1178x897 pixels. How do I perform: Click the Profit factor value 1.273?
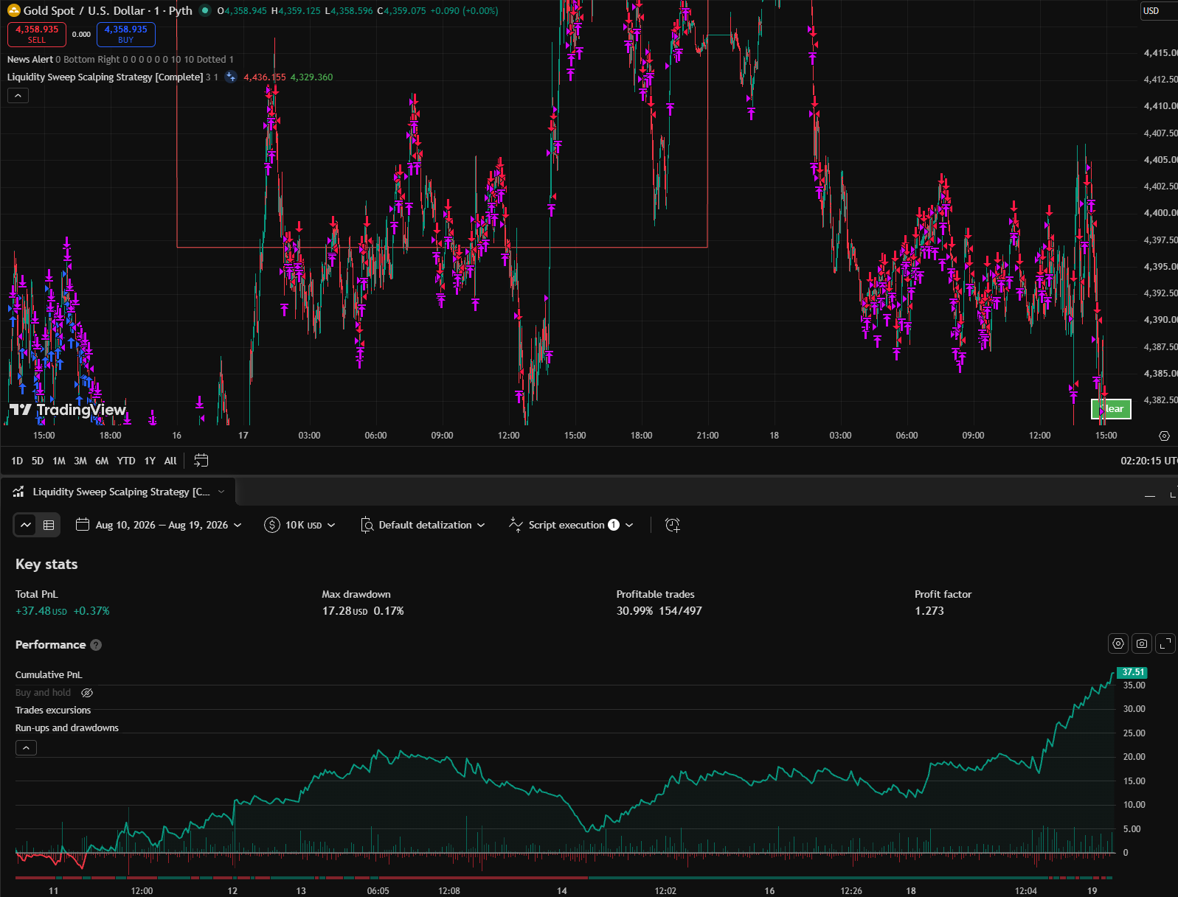[x=929, y=611]
